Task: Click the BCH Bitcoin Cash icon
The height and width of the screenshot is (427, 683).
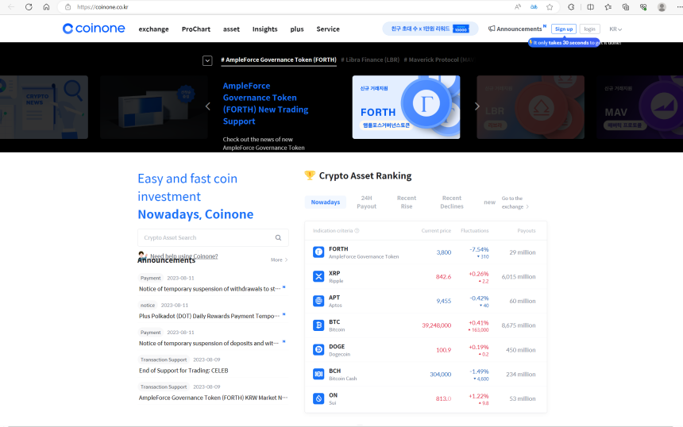Action: (x=318, y=374)
